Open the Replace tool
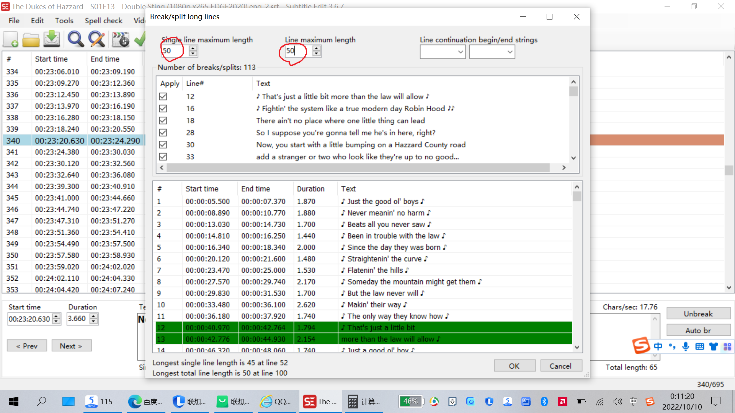 coord(97,39)
